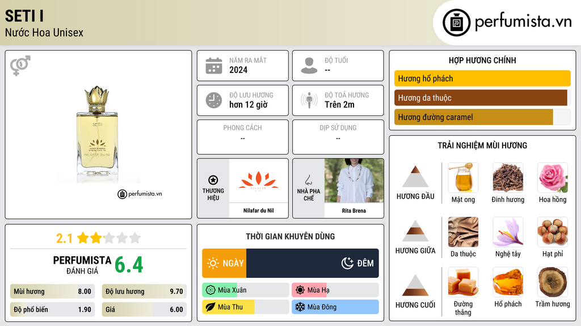581x326 pixels.
Task: Open the Da thuộc note image
Action: 463,231
